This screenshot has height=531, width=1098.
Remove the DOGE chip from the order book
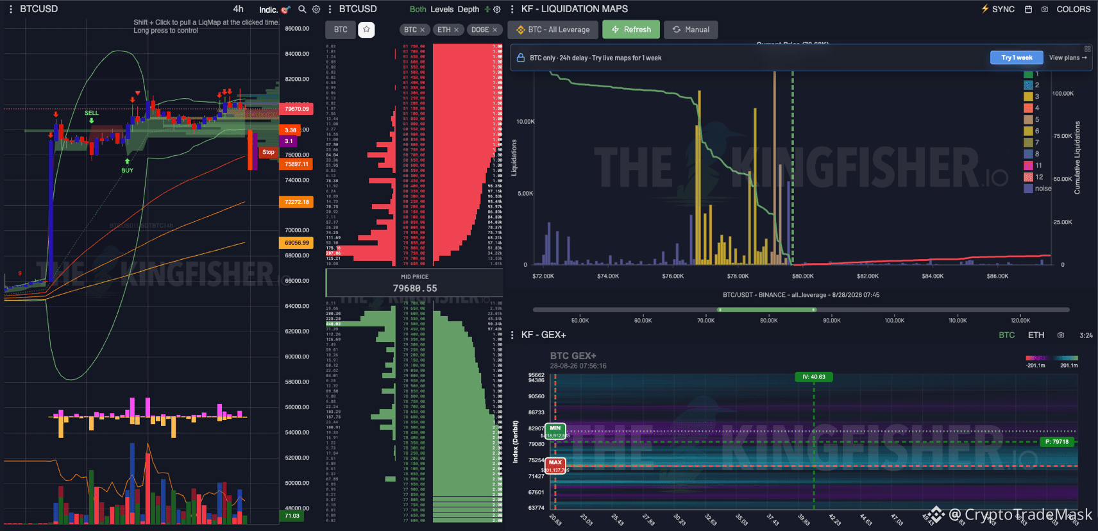494,30
